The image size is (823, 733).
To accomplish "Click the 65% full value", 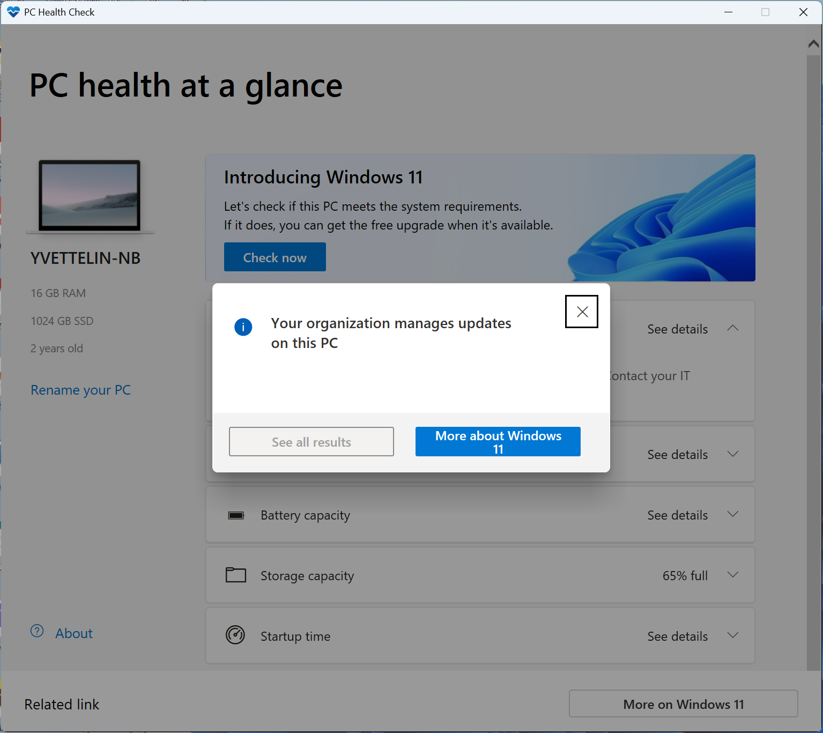I will coord(685,575).
